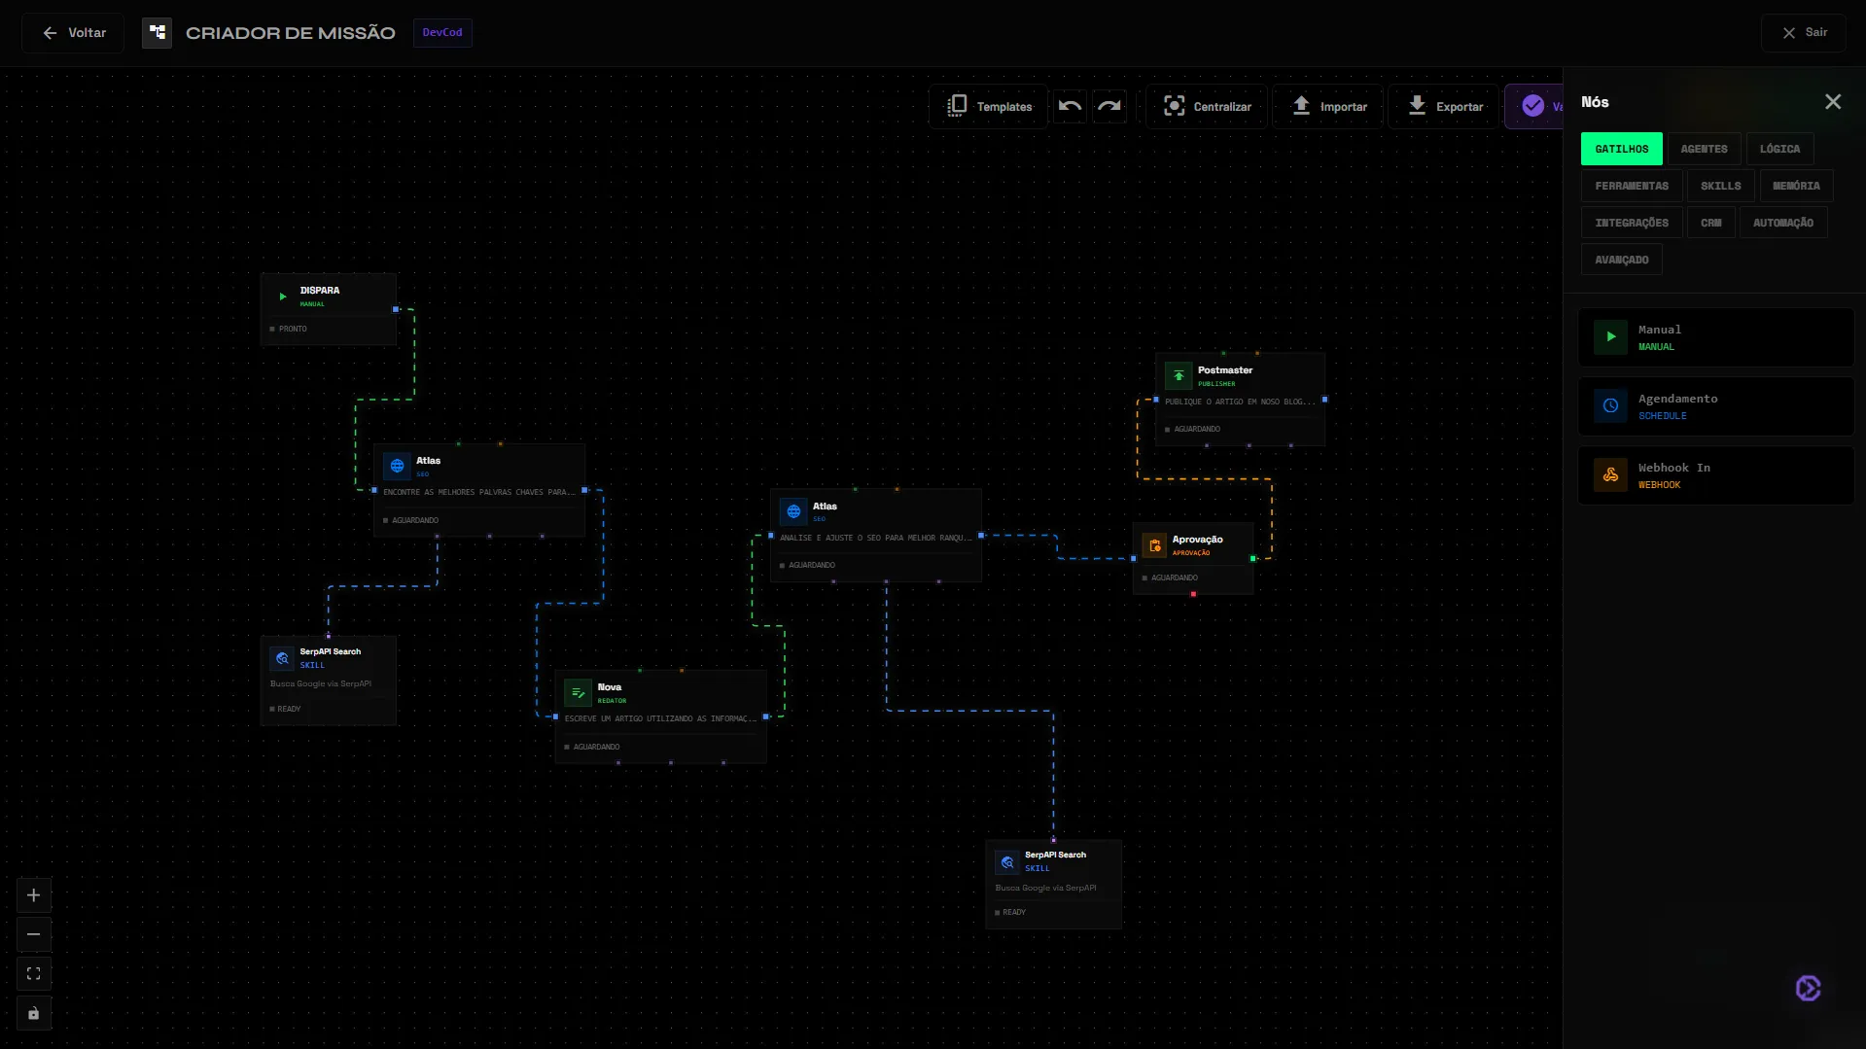Add the Agendamento schedule trigger

point(1715,406)
